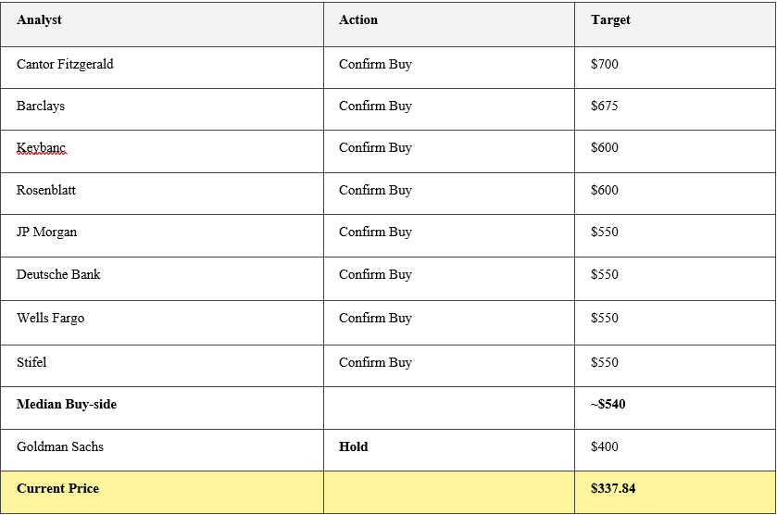
Task: Click the ~$540 median target value
Action: pos(608,405)
